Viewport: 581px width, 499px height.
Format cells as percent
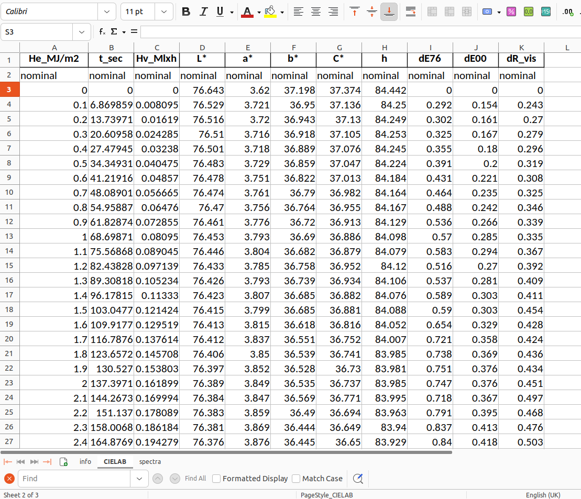[x=512, y=12]
